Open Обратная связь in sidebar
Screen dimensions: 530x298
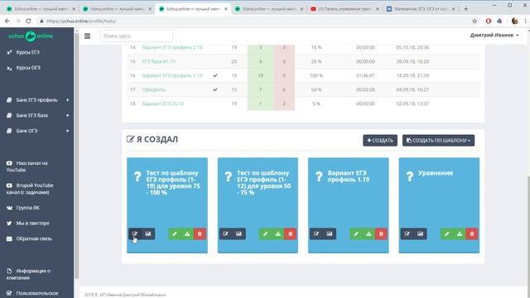point(34,238)
